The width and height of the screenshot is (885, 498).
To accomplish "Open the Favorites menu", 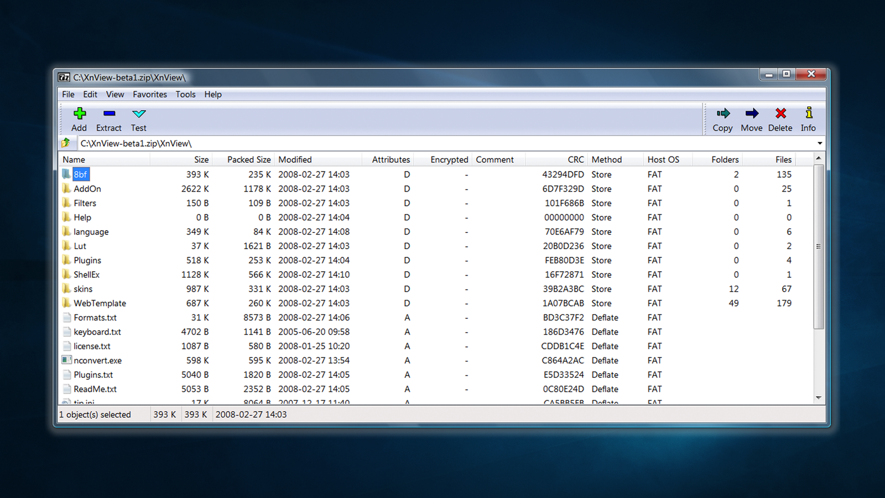I will point(150,95).
